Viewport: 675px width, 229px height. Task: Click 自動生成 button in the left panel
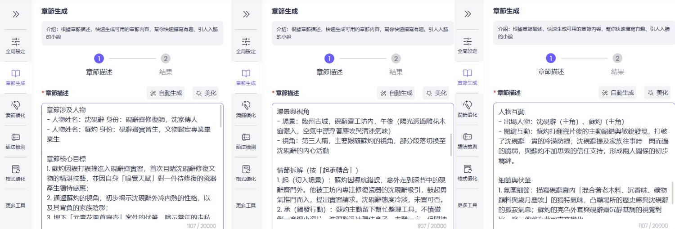(x=166, y=93)
